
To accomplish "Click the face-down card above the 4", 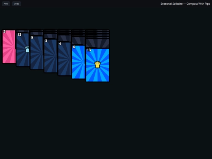I will (64, 38).
